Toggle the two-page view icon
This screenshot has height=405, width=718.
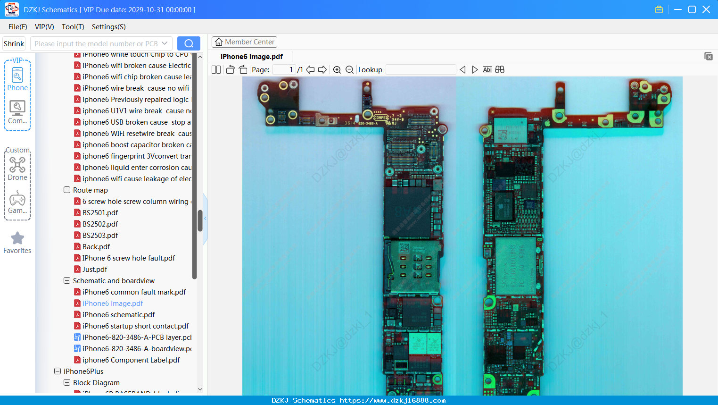(x=216, y=70)
